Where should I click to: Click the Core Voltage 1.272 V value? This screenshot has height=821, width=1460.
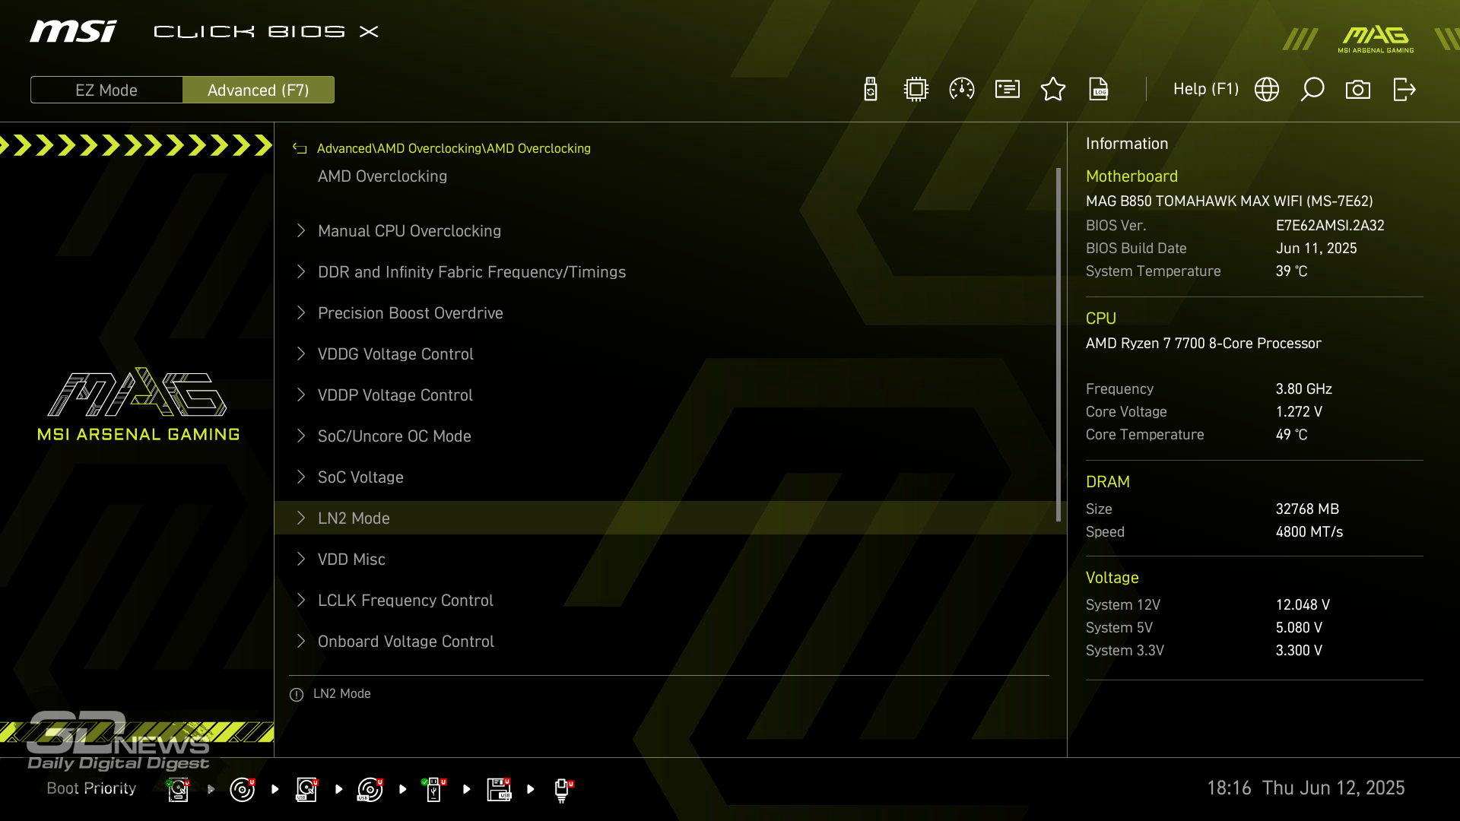coord(1299,412)
